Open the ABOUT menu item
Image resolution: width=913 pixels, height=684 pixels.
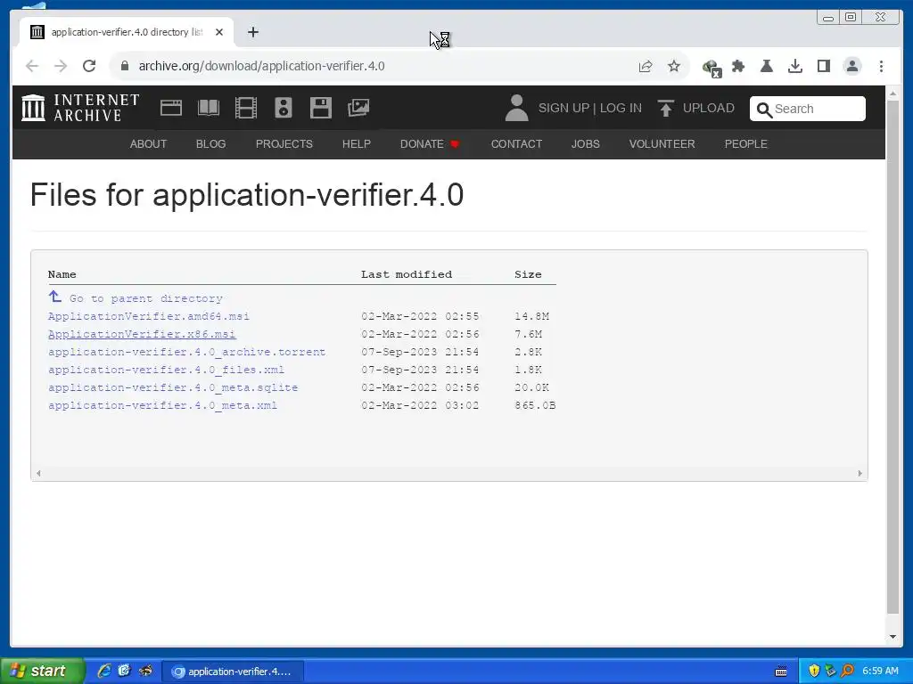149,143
